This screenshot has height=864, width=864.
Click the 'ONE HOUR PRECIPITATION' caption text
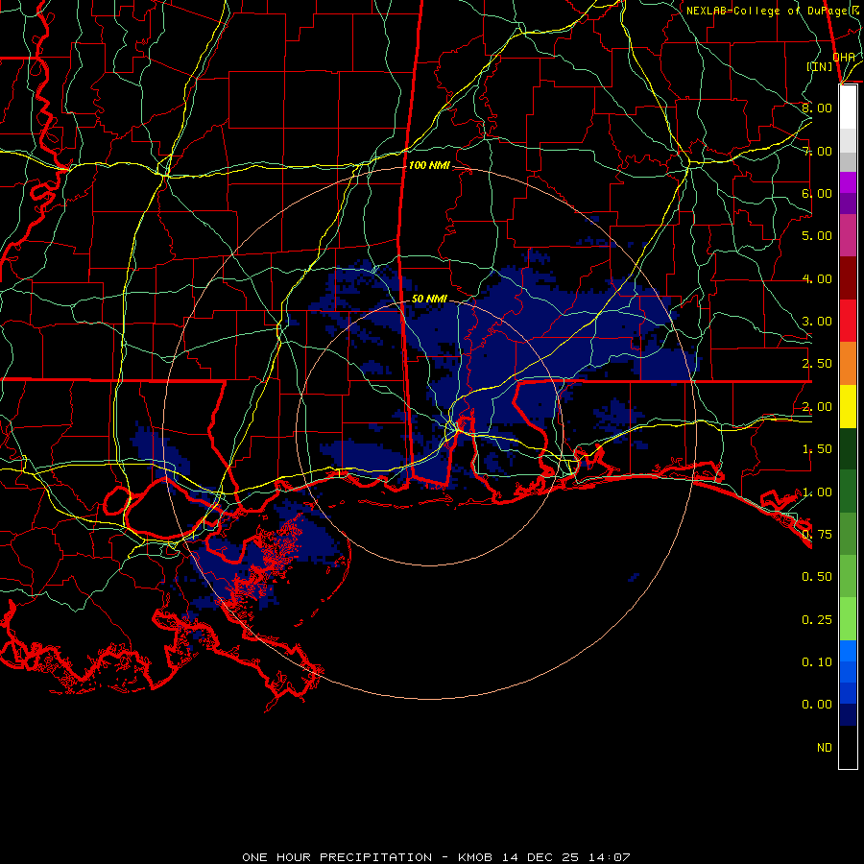click(x=337, y=857)
